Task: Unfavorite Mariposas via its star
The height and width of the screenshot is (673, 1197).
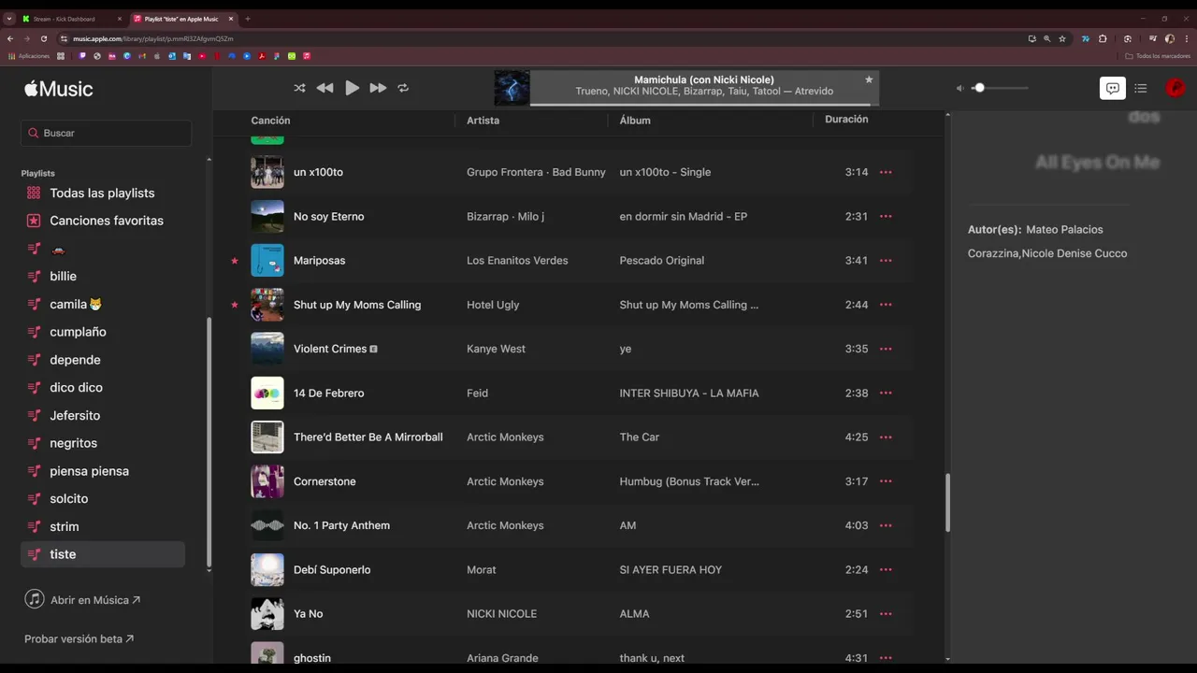Action: (x=235, y=261)
